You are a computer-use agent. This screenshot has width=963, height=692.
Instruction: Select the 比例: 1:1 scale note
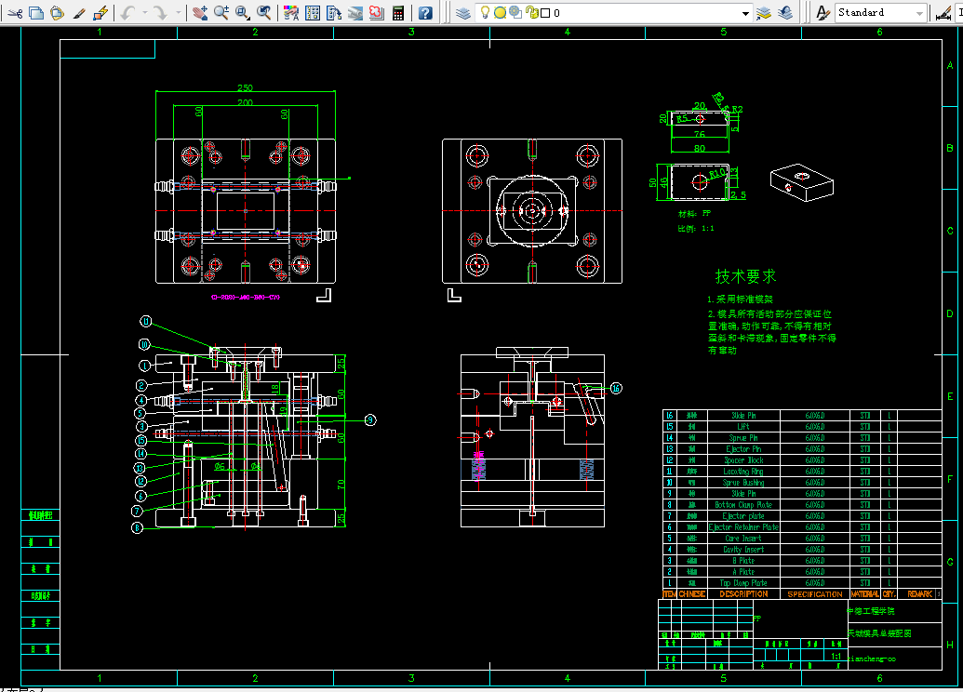point(696,229)
